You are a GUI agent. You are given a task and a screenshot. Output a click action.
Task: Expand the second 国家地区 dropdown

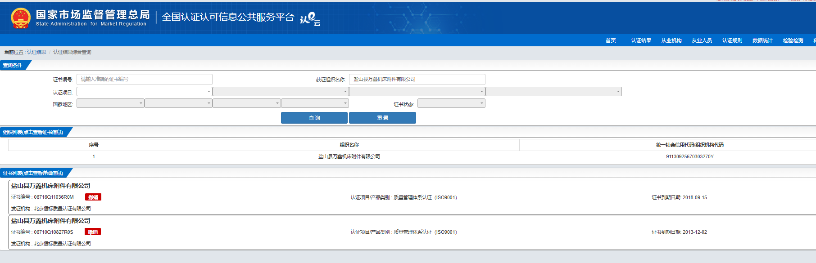tap(178, 103)
